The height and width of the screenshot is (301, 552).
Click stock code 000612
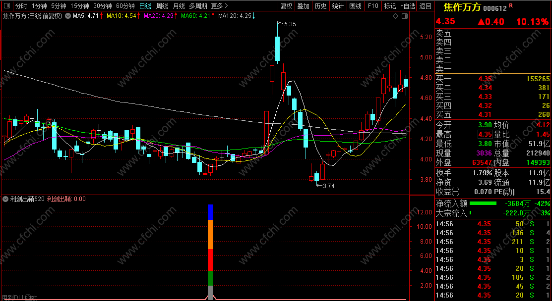495,8
